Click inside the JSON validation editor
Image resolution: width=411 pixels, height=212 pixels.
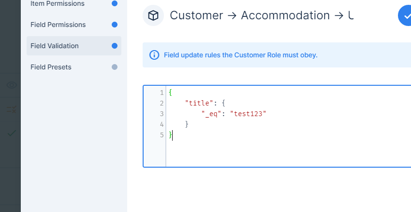coord(277,126)
